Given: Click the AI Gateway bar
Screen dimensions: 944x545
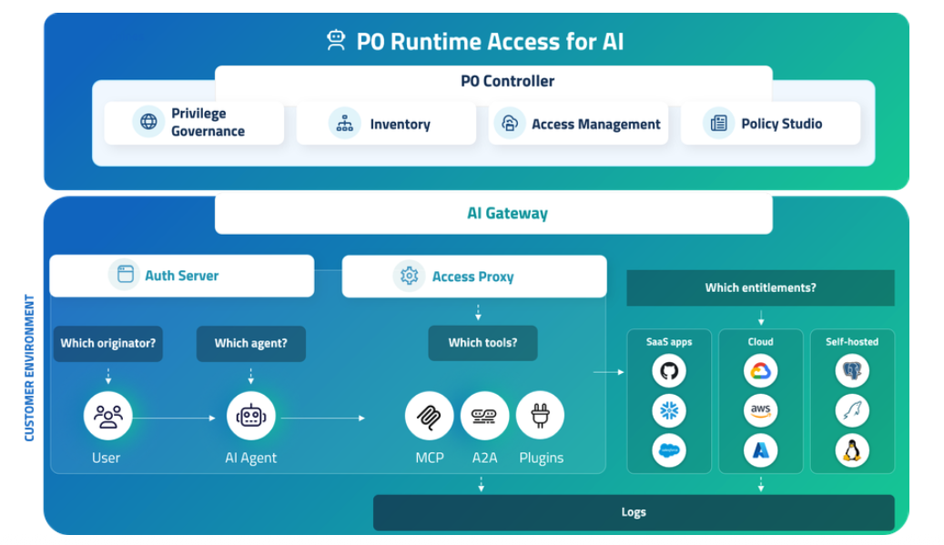Looking at the screenshot, I should (x=493, y=214).
